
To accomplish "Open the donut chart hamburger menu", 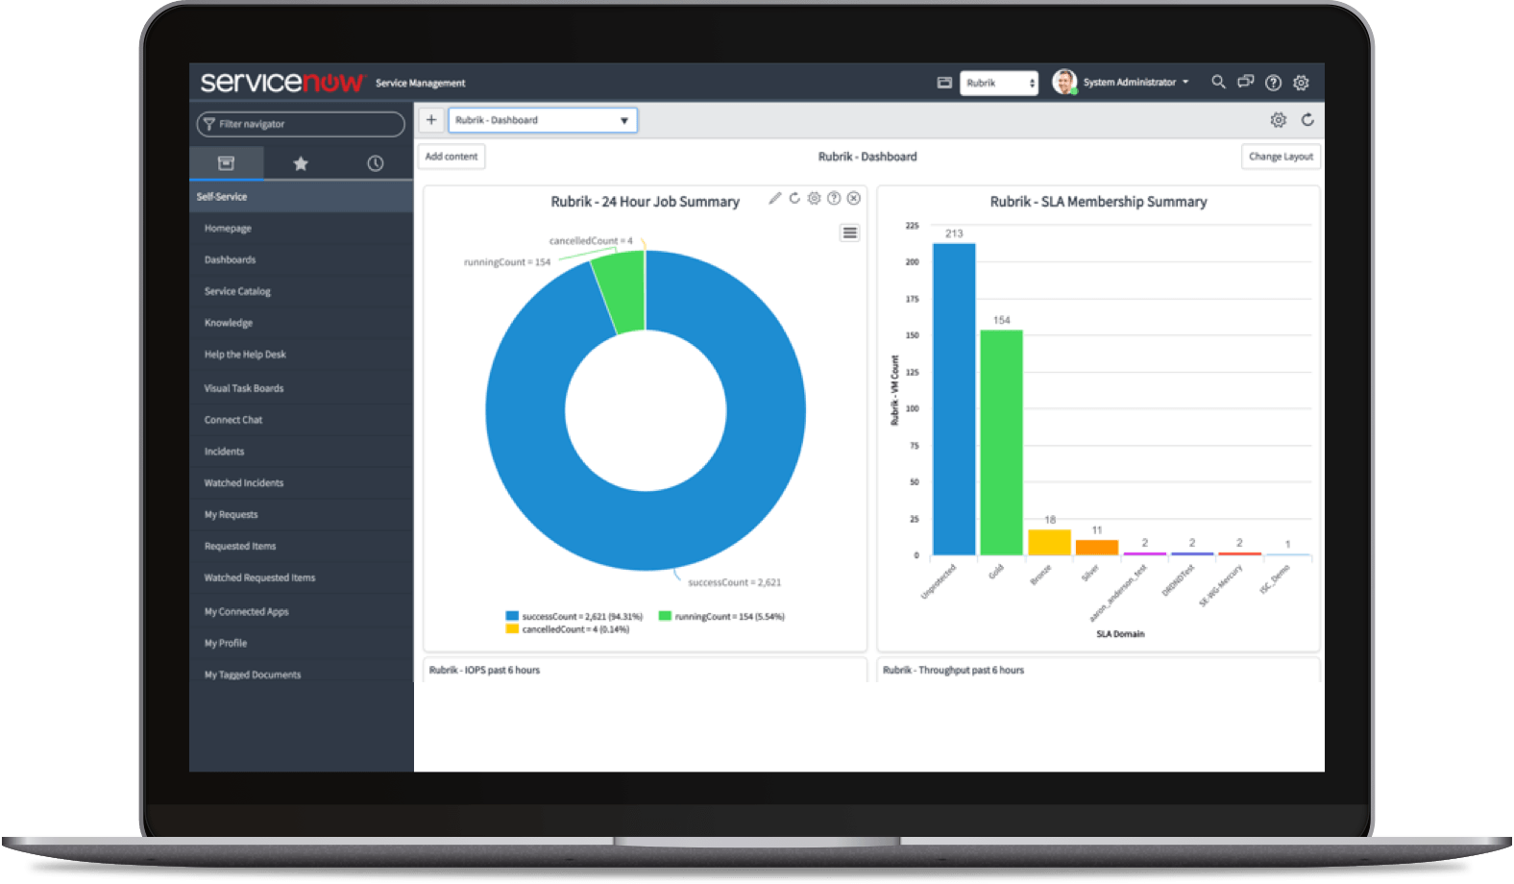I will coord(850,233).
